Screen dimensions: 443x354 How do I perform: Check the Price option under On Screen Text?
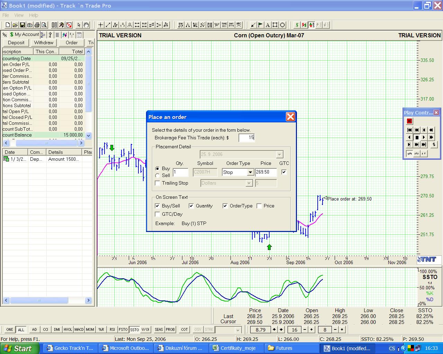click(259, 206)
